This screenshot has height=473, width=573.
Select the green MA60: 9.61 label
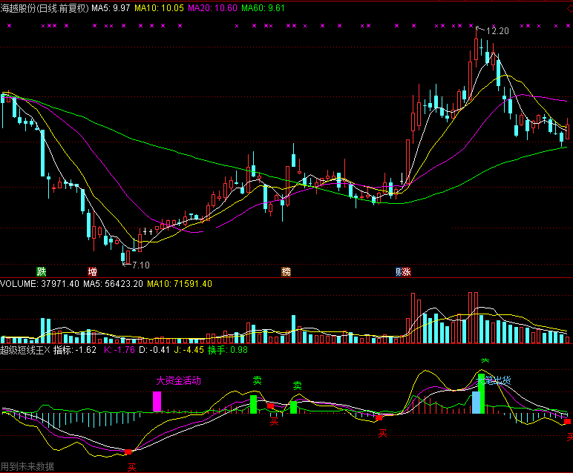tap(263, 8)
